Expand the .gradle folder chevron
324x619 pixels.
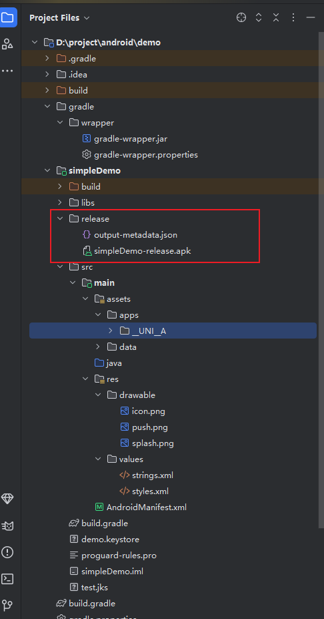point(47,58)
